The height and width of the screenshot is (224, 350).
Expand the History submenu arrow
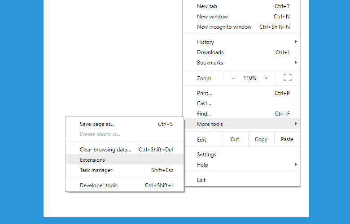point(296,42)
